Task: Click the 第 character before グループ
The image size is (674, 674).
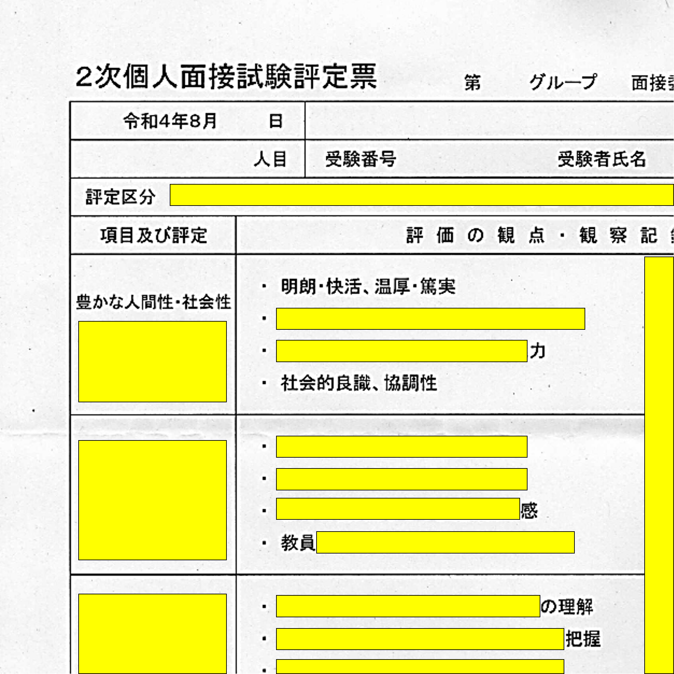Action: tap(473, 83)
